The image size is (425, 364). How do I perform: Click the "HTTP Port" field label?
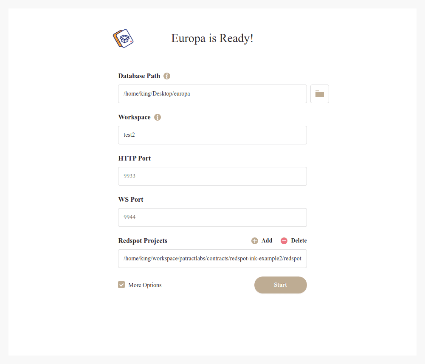click(135, 158)
